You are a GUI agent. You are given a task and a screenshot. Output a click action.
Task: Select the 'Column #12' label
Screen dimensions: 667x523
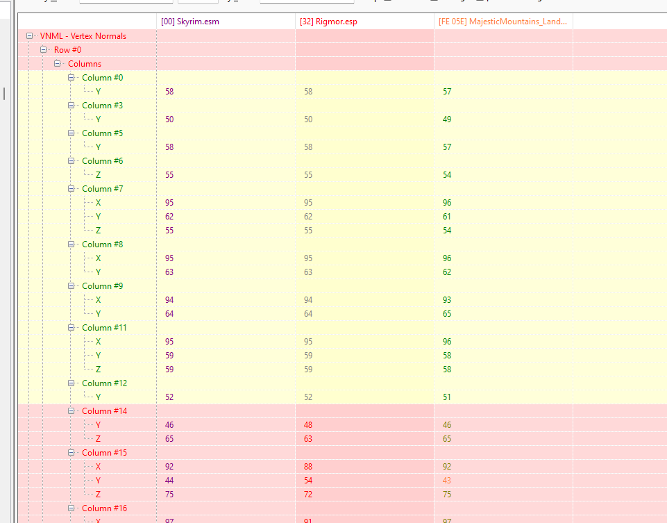pos(104,383)
